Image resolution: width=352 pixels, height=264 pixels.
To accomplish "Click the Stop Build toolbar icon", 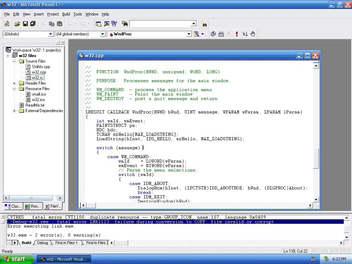I will (229, 34).
